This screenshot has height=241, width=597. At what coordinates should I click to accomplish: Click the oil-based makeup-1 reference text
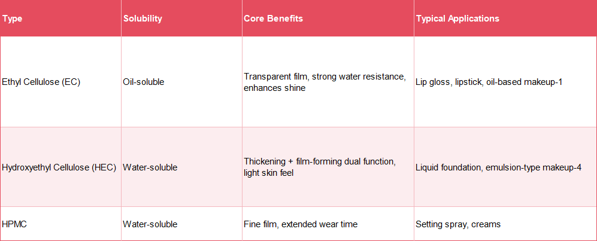point(525,82)
